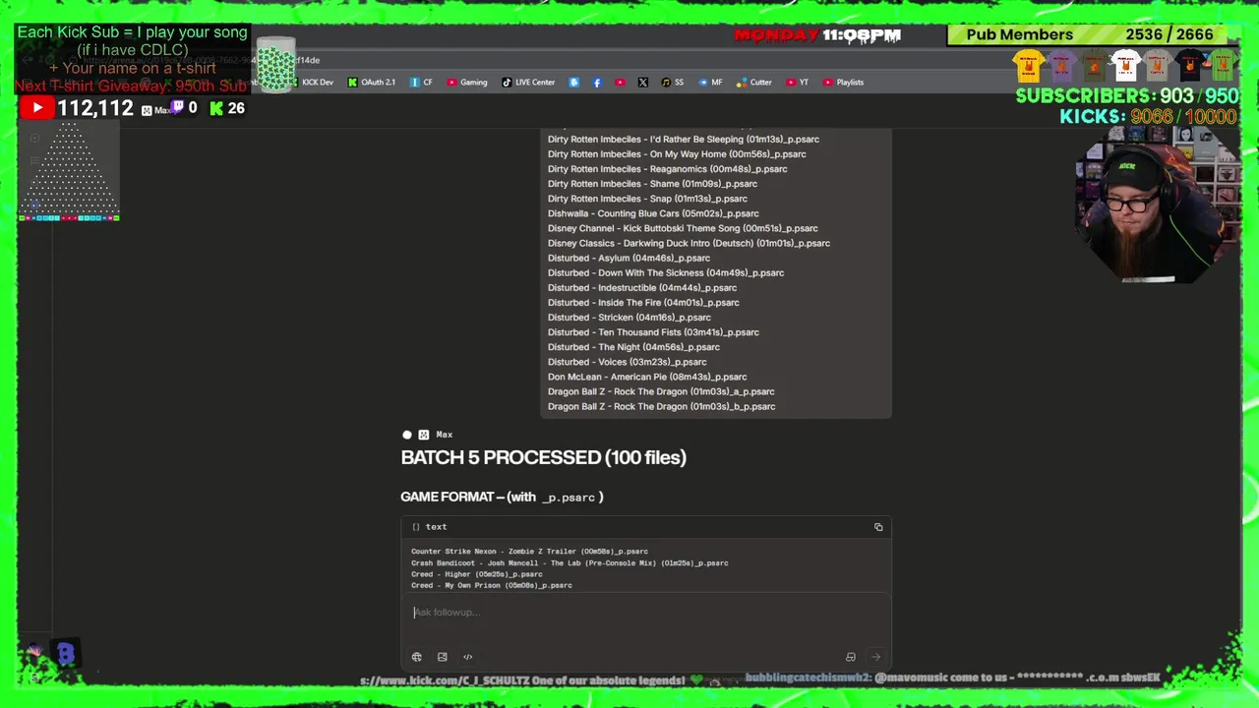The width and height of the screenshot is (1259, 708).
Task: Select 'Disturbed - Asylum' file line
Action: pyautogui.click(x=629, y=259)
